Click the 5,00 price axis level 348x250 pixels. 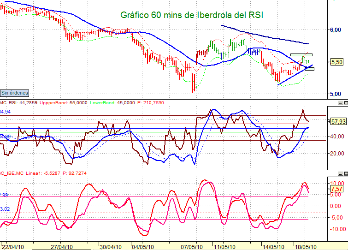coord(336,94)
